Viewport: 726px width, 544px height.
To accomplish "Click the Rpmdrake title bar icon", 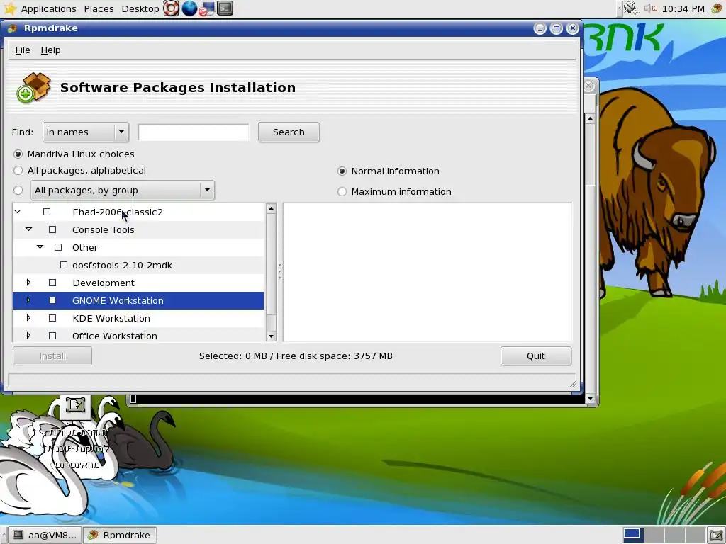I will click(x=12, y=28).
